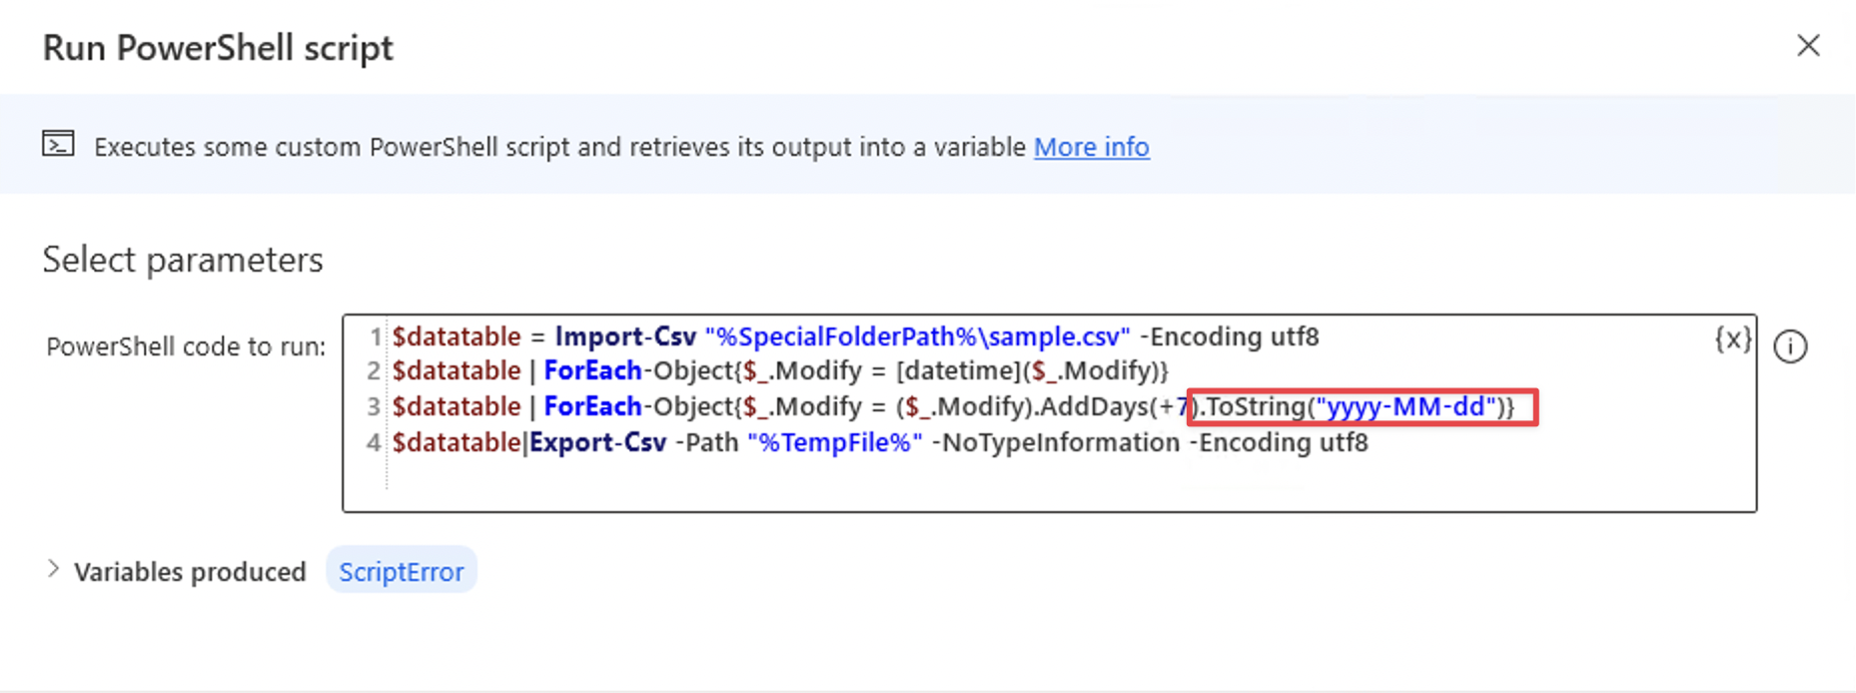Click the PowerShell console icon in the description
Screen dimensions: 1856x693
(x=58, y=143)
